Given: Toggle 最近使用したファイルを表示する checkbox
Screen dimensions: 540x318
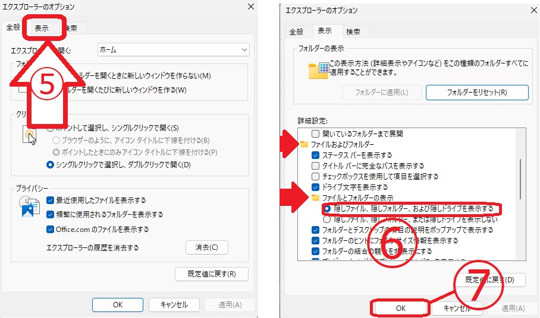Looking at the screenshot, I should click(51, 201).
